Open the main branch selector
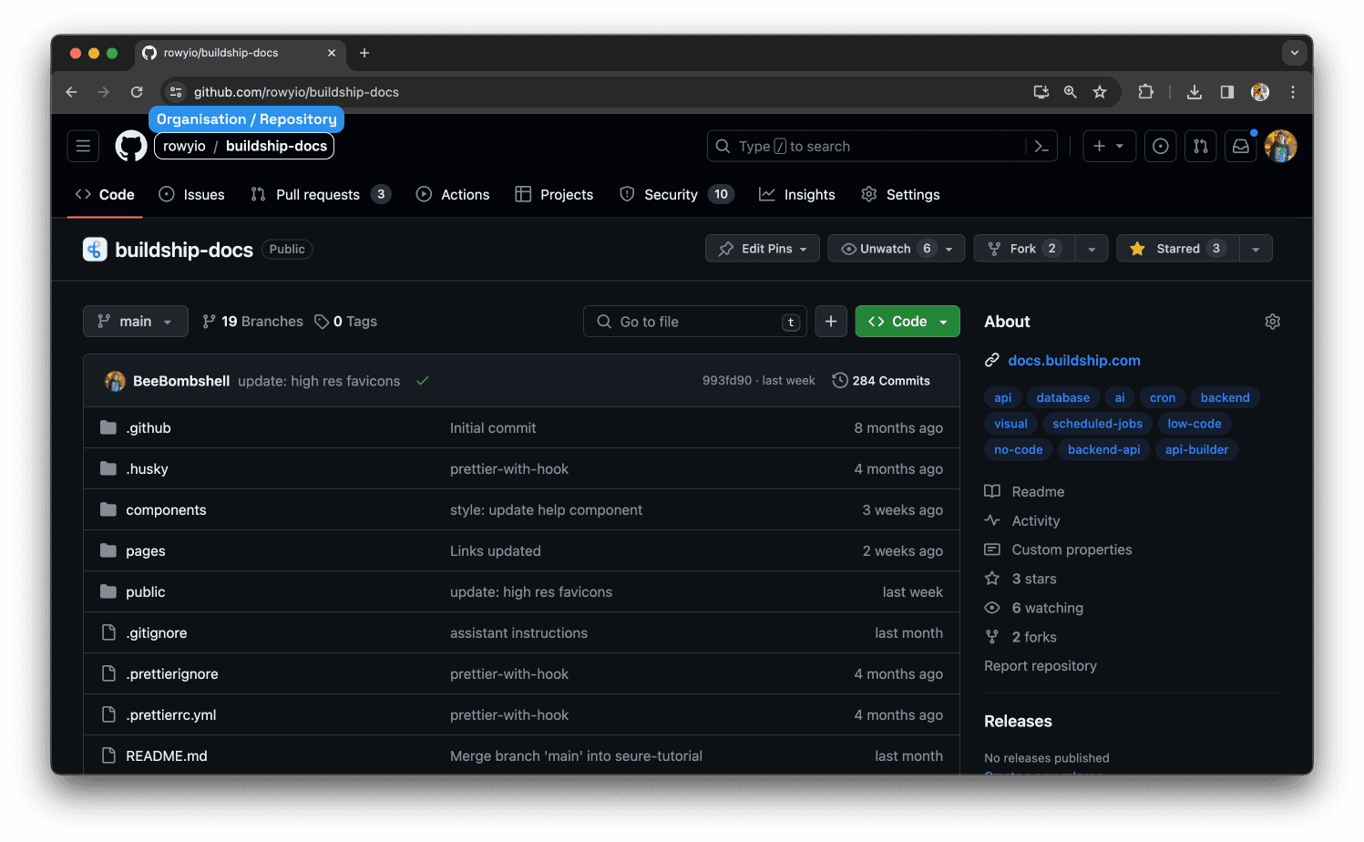 click(x=135, y=321)
